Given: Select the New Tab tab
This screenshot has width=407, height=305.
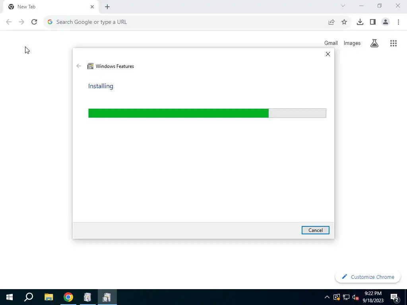Looking at the screenshot, I should point(50,7).
